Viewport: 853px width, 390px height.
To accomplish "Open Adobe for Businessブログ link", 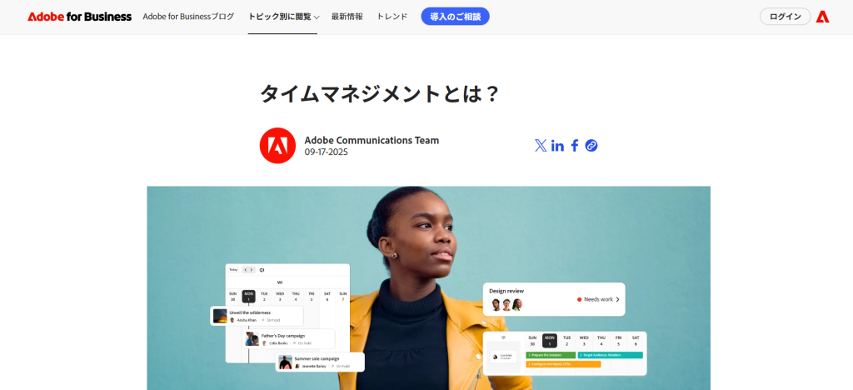I will [x=188, y=17].
